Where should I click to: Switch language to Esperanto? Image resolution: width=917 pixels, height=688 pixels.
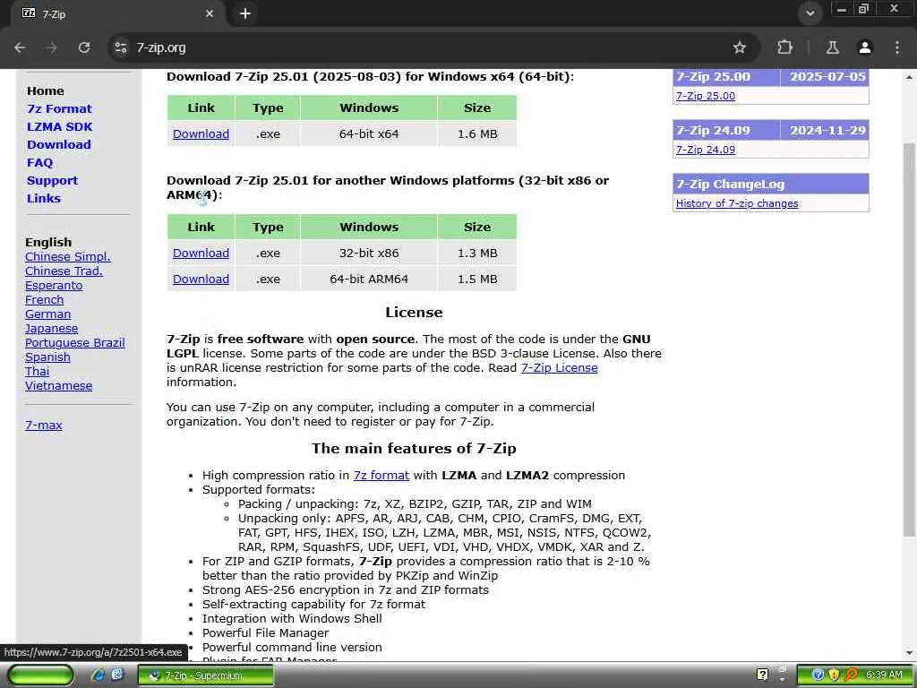tap(54, 286)
